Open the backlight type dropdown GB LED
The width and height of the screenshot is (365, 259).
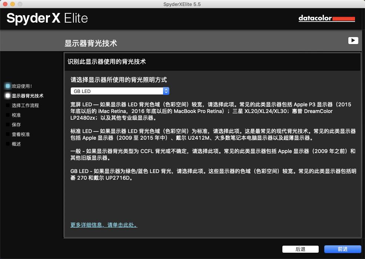(120, 91)
